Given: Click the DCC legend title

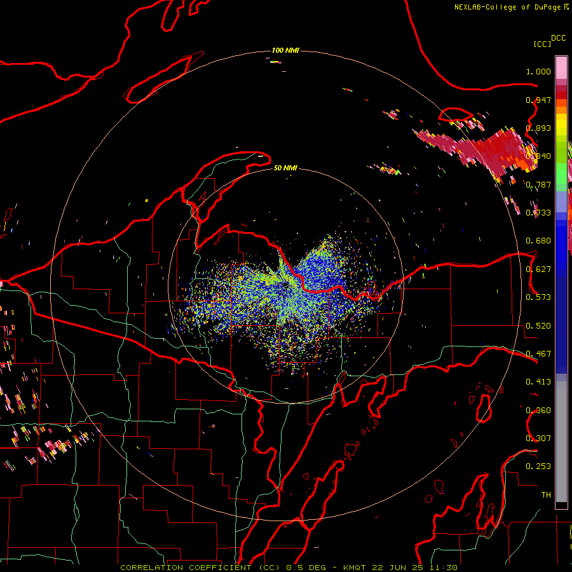Looking at the screenshot, I should 559,38.
